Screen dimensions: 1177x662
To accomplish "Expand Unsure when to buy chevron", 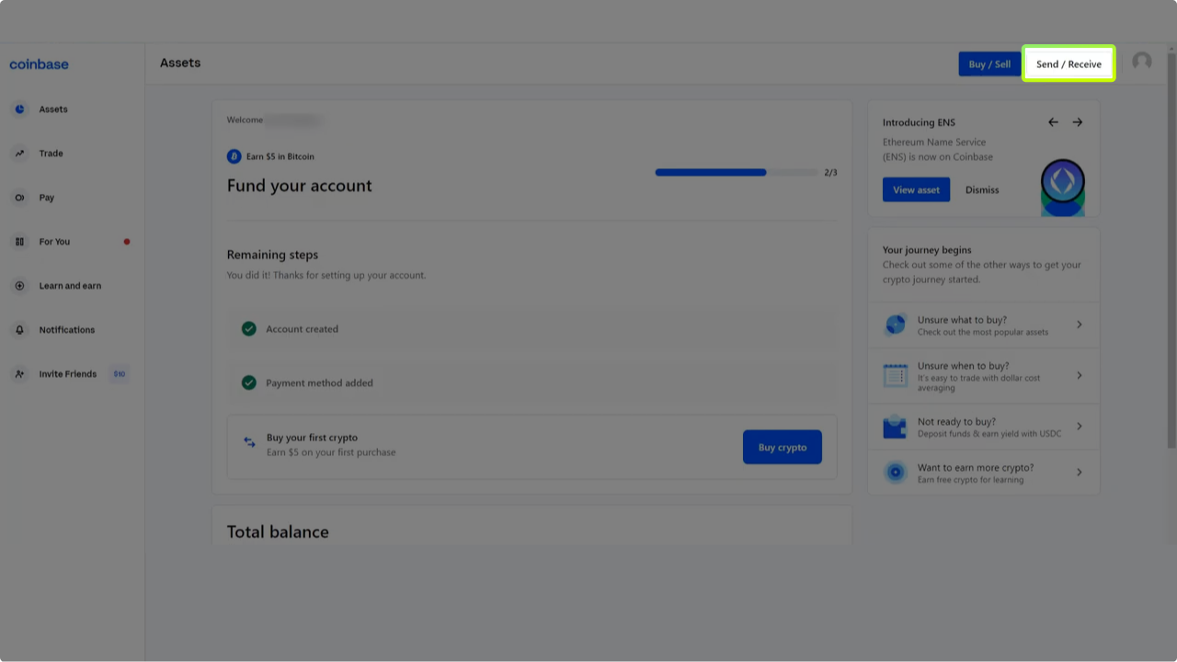I will coord(1080,375).
